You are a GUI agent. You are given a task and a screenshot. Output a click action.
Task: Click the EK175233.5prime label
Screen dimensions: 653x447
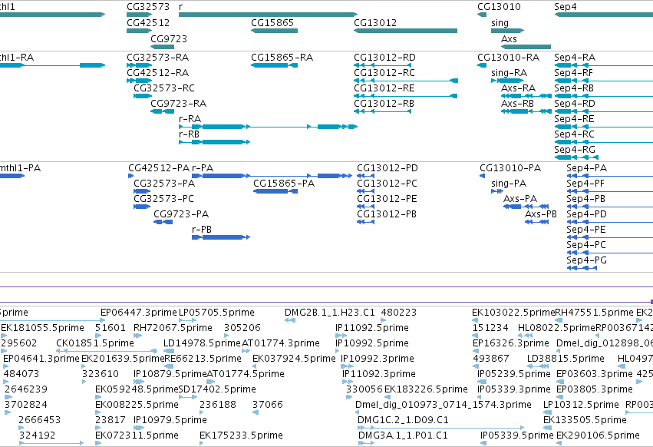[241, 435]
